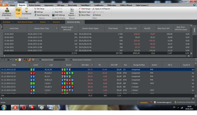Click sessions table horizontal scrollbar right arrow

pos(189,56)
